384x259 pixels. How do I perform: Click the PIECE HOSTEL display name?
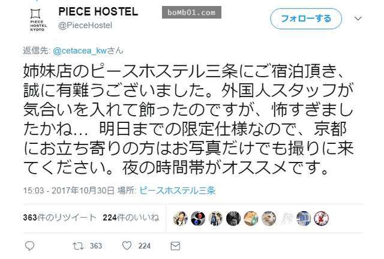[98, 11]
